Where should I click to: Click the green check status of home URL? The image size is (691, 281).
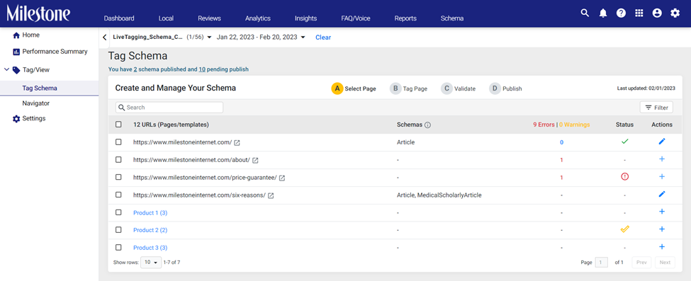624,142
